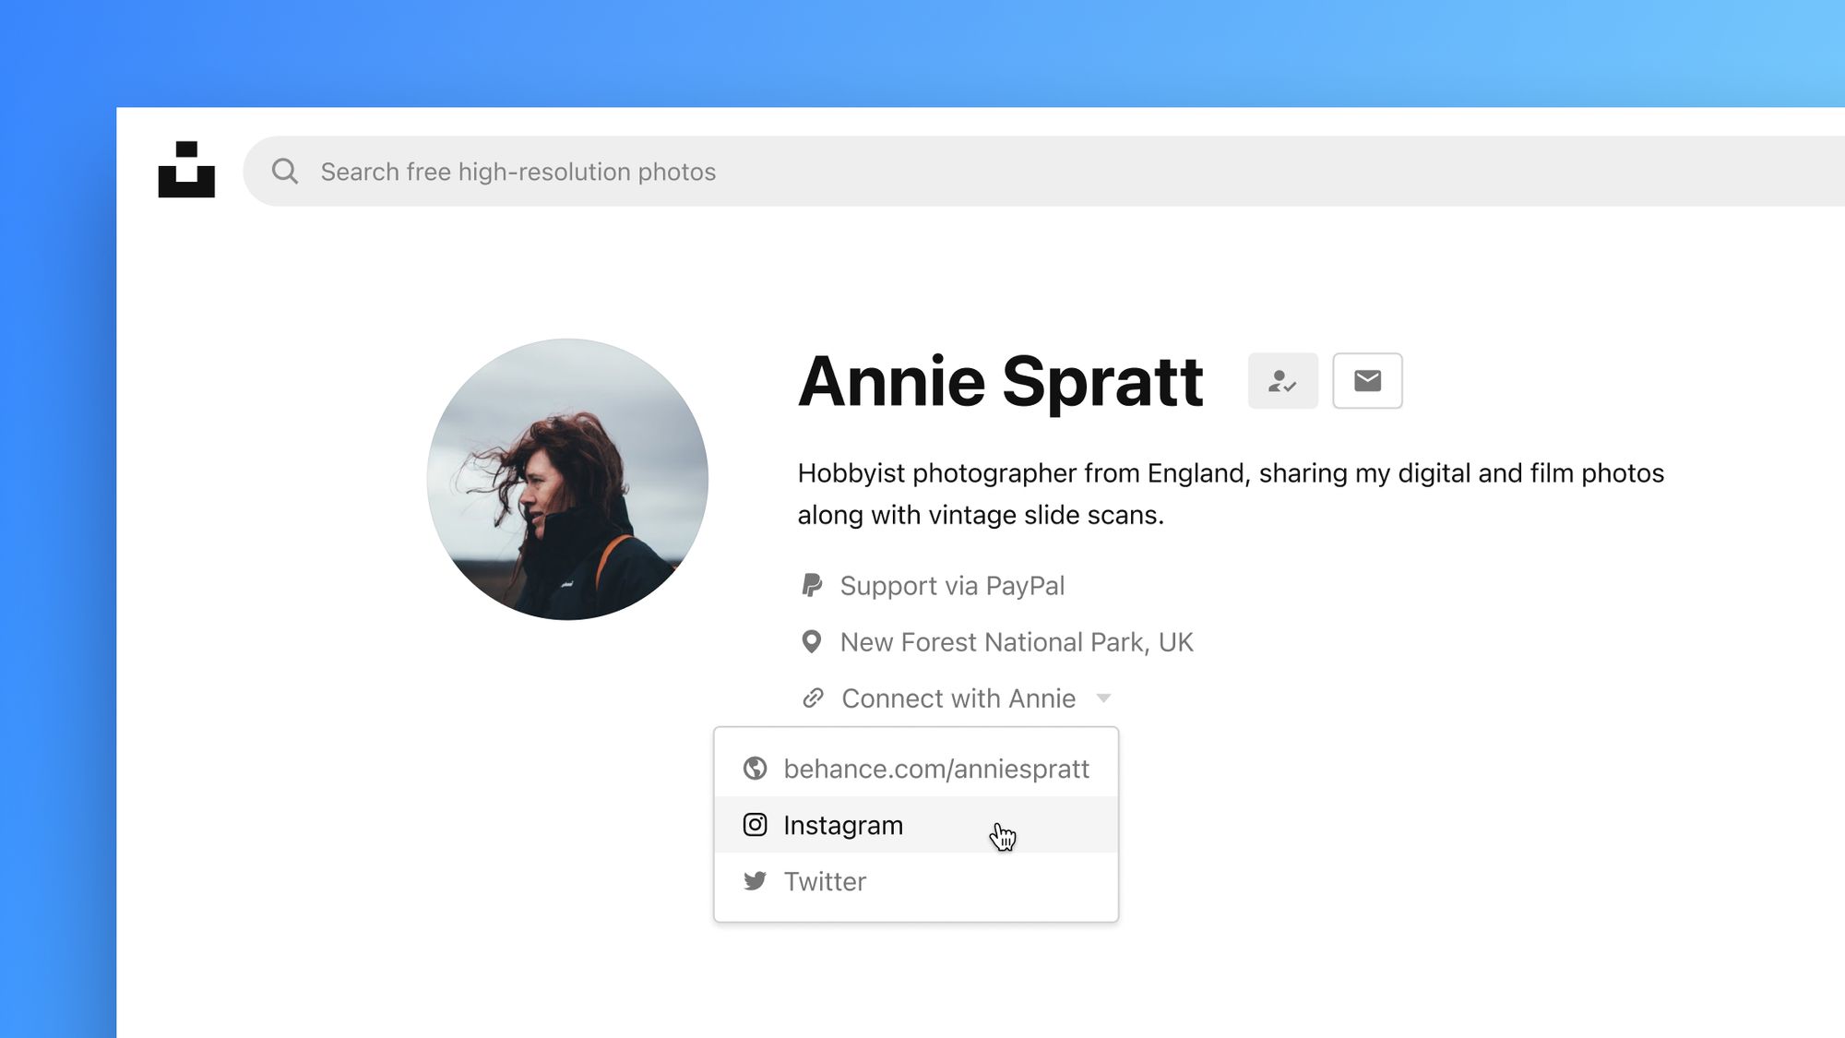The image size is (1845, 1038).
Task: Expand the Connect with Annie arrow
Action: 1103,698
